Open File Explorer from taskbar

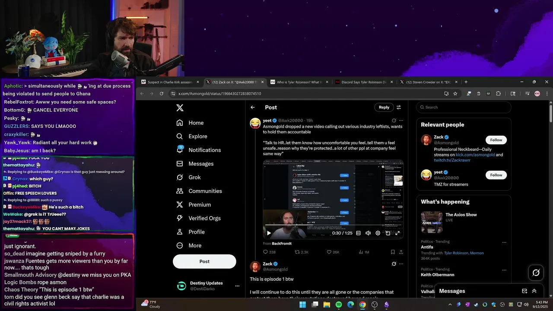coord(327,305)
